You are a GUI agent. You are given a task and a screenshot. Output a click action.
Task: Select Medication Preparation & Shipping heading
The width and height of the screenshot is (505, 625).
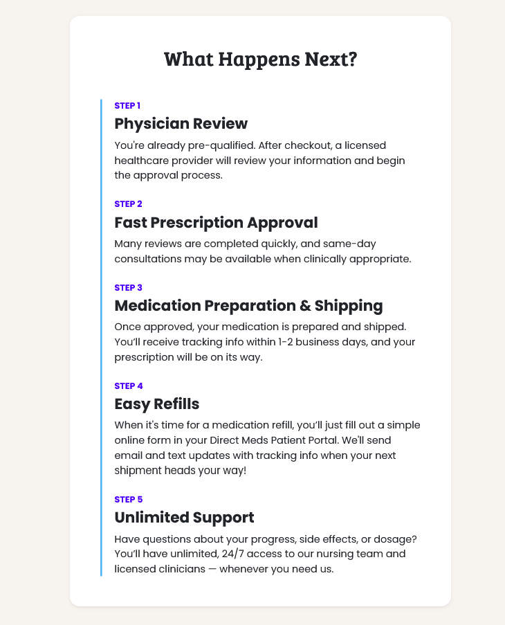pyautogui.click(x=248, y=305)
